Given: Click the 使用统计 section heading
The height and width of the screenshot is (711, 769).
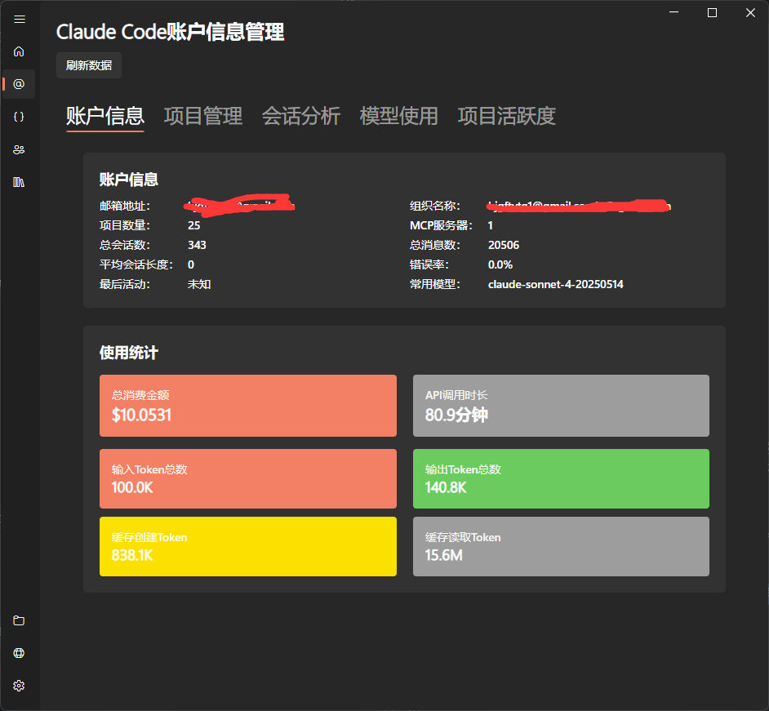Looking at the screenshot, I should pos(129,353).
